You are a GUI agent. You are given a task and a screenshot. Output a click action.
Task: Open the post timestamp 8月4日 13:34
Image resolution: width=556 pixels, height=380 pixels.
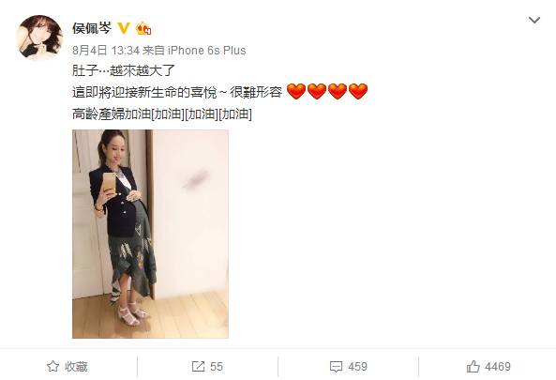pyautogui.click(x=106, y=51)
